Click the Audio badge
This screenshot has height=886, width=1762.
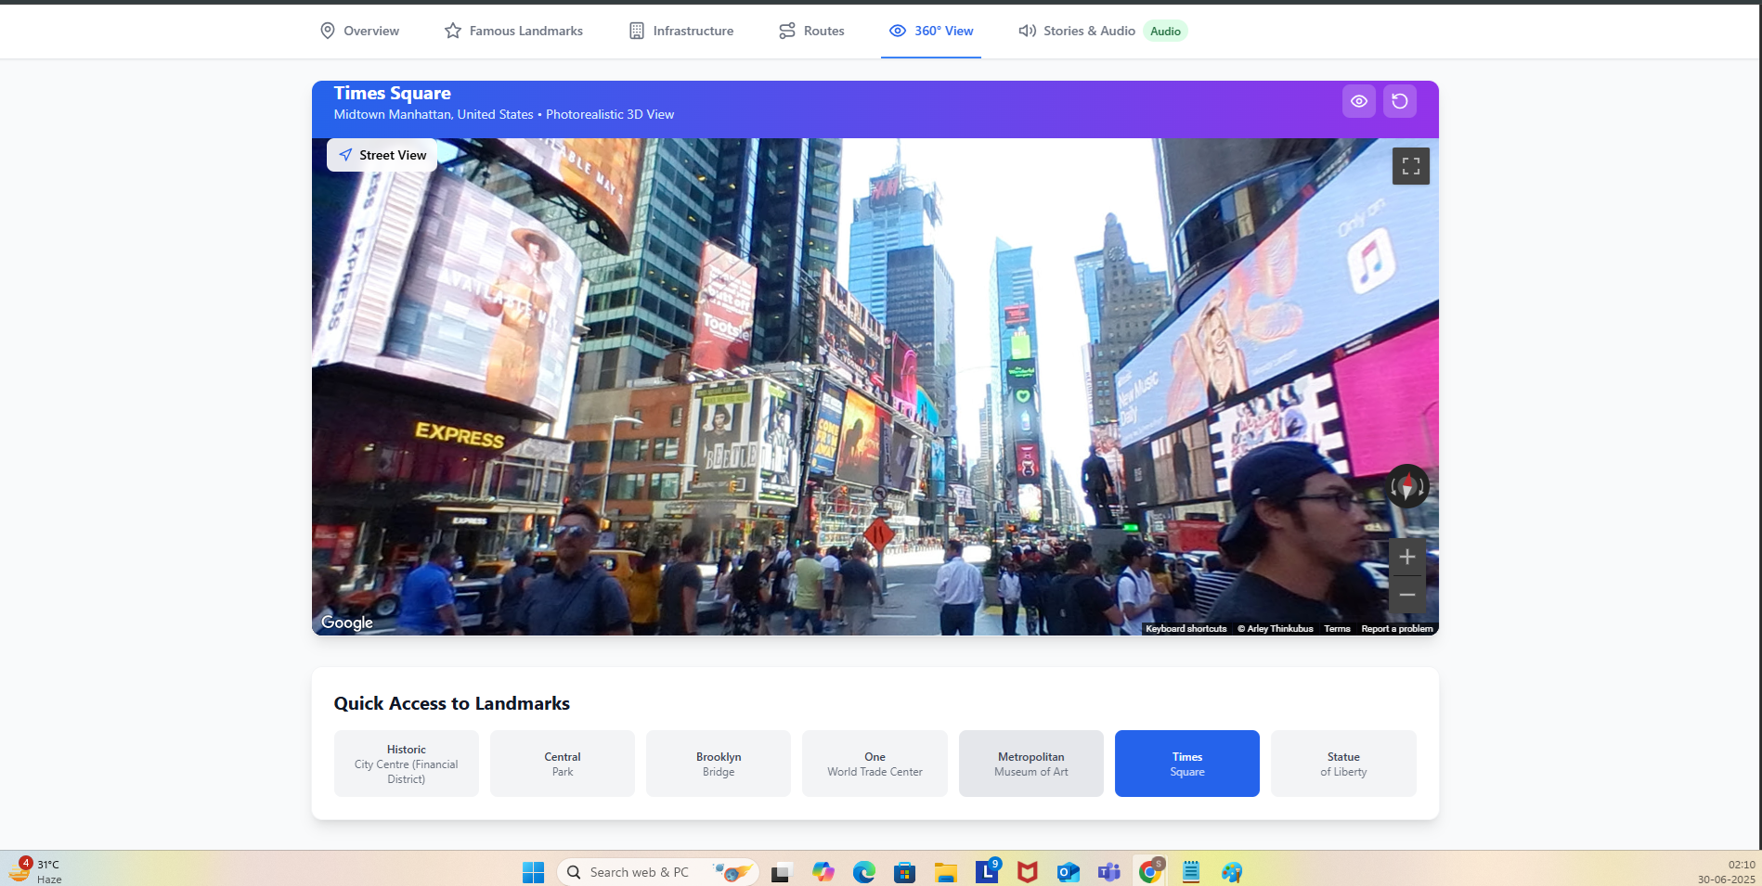click(x=1165, y=32)
